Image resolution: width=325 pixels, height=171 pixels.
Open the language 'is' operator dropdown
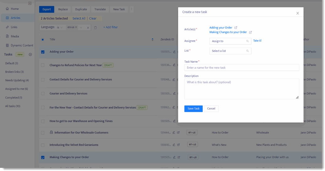coord(60,27)
